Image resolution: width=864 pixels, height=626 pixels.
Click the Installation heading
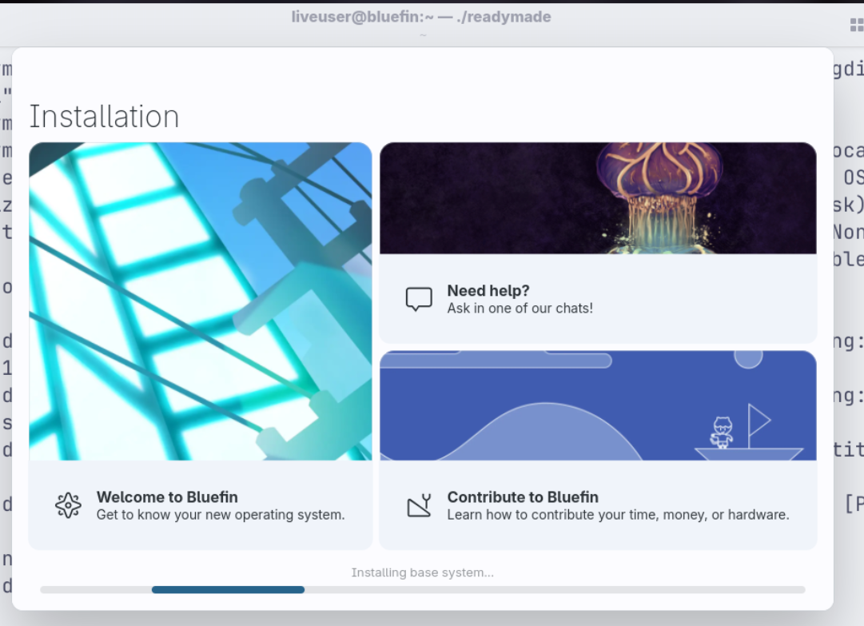coord(104,117)
